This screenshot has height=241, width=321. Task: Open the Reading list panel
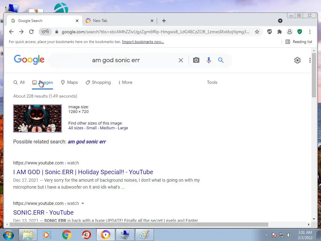coord(299,42)
